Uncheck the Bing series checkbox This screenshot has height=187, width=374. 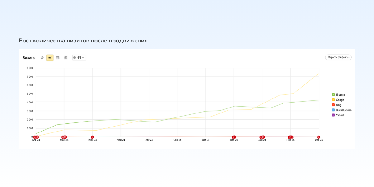click(333, 105)
